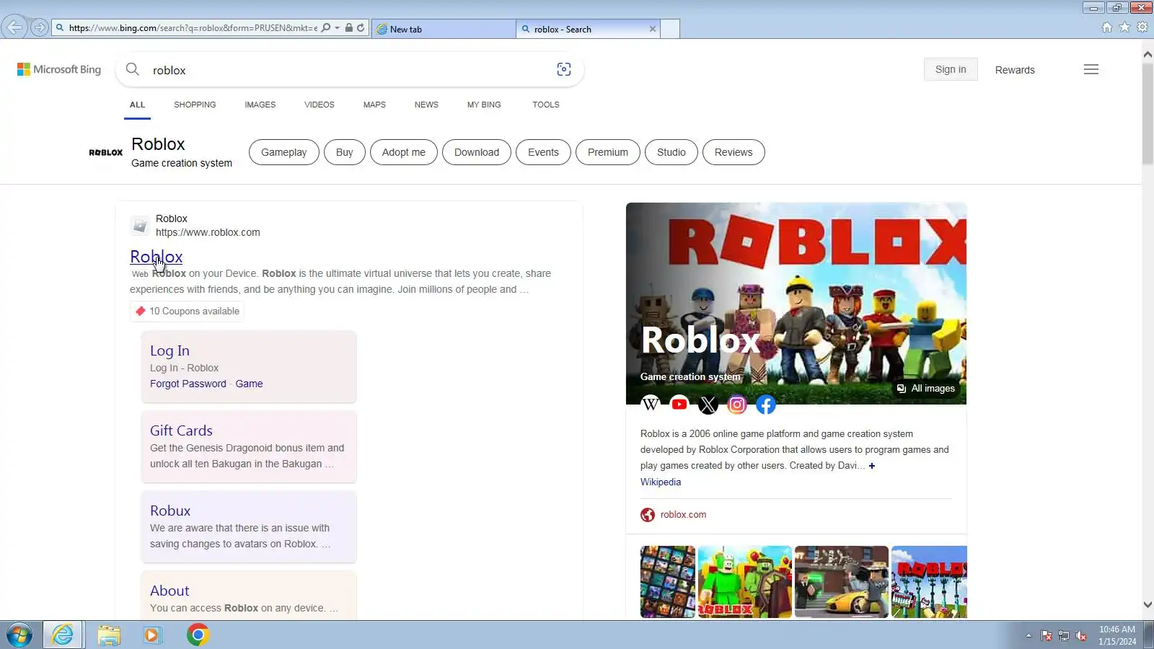Click the Microsoft Bing logo

point(59,69)
